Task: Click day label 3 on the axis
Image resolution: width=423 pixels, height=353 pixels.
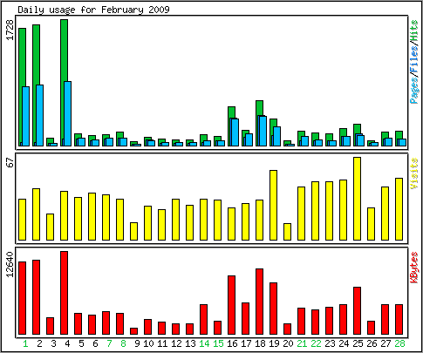Action: [53, 343]
